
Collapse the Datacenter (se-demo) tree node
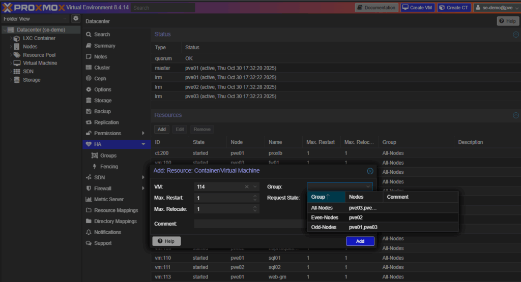tap(5, 30)
